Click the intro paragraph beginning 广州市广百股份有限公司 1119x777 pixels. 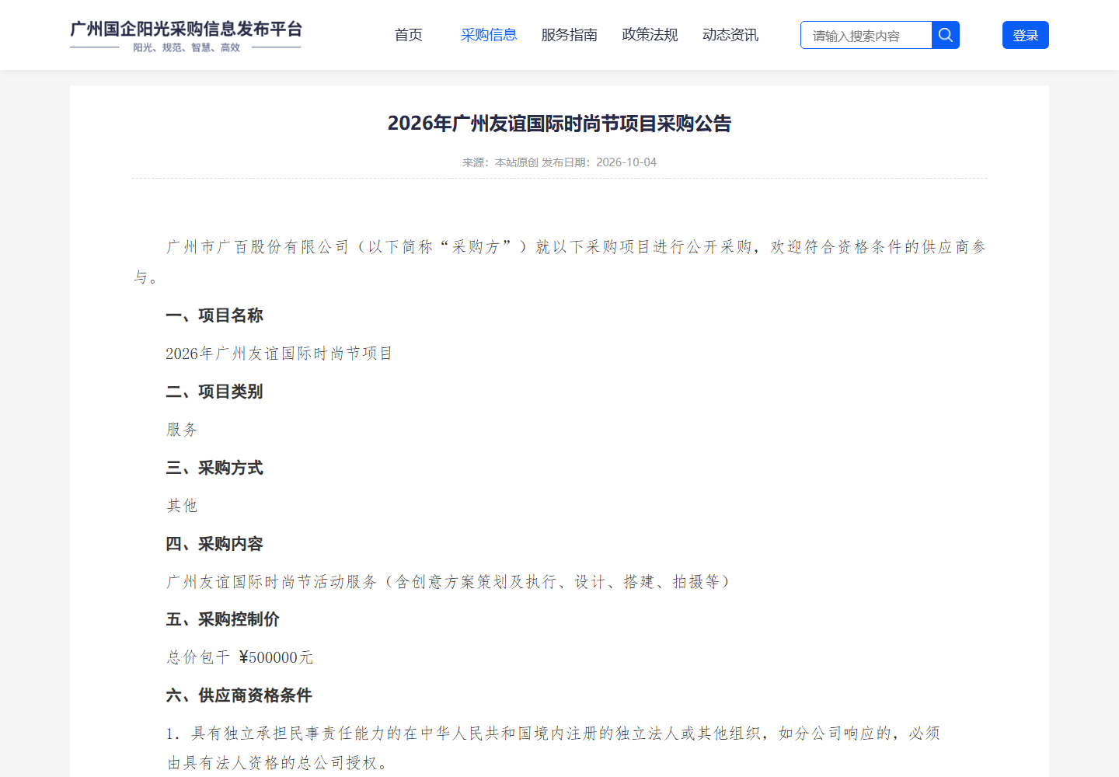click(559, 262)
